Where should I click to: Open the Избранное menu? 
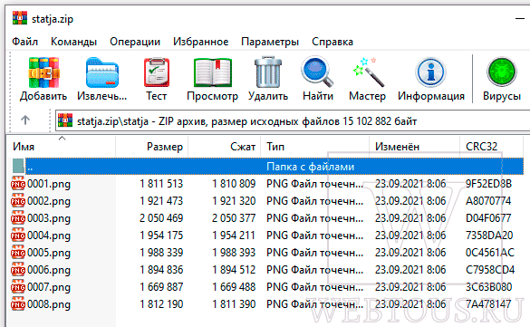pyautogui.click(x=201, y=42)
